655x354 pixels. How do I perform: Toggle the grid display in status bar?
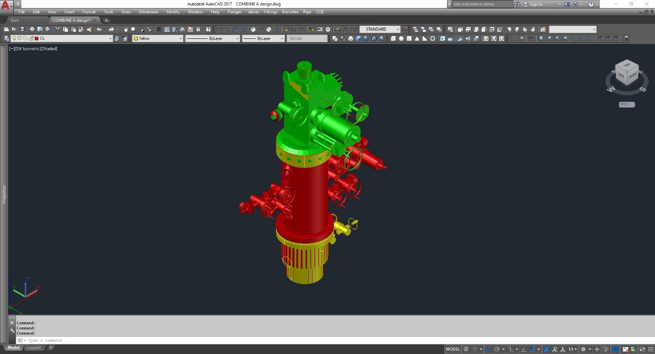466,349
